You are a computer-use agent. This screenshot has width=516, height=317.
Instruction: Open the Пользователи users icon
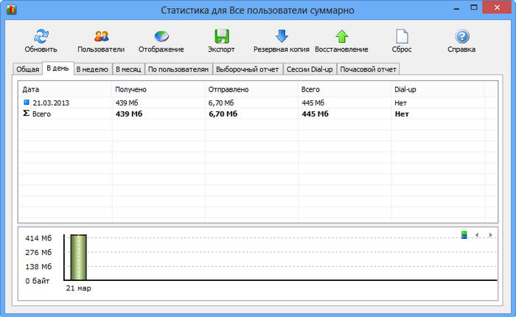[101, 36]
